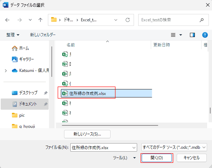Viewport: 212px width, 168px height.
Task: Click the Excel_testの検索 search box
Action: 168,20
